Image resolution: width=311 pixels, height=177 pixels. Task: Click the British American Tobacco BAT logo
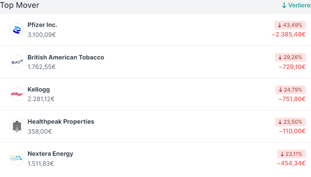(x=17, y=62)
